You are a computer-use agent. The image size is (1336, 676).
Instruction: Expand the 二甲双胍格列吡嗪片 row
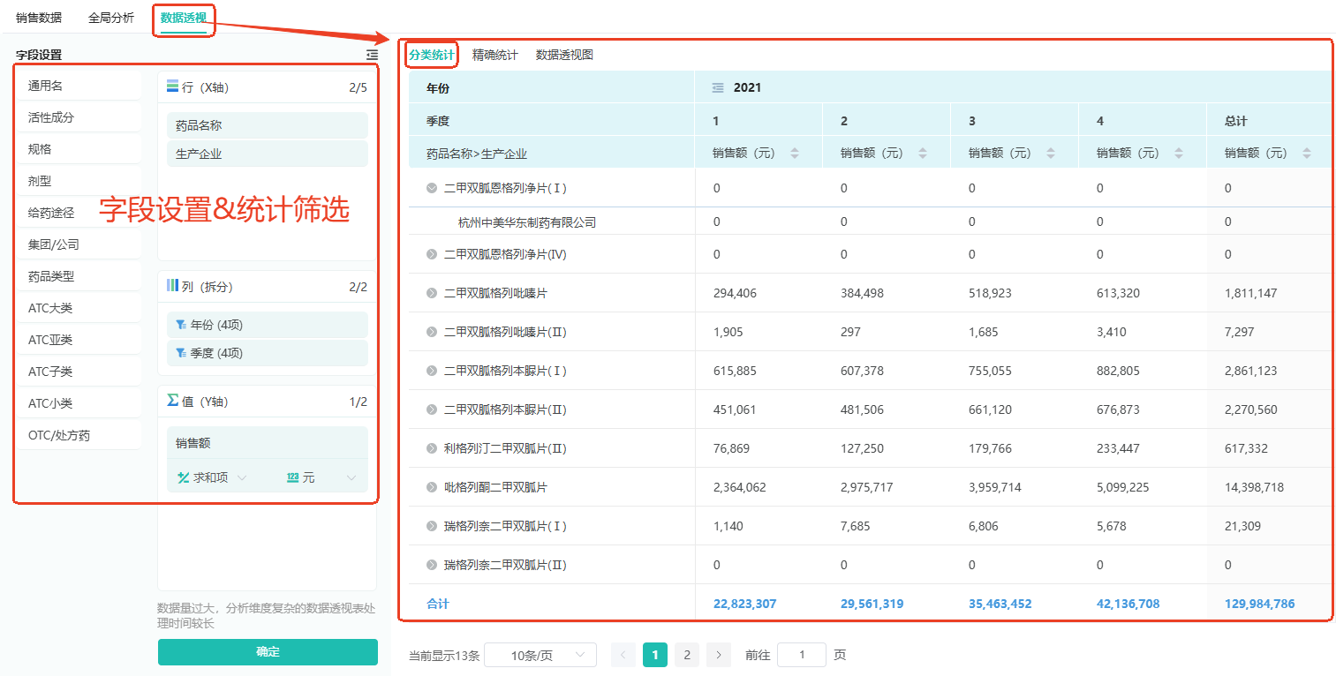click(432, 293)
